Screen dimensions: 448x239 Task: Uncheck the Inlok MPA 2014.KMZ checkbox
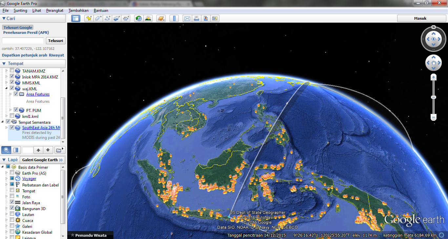point(12,76)
